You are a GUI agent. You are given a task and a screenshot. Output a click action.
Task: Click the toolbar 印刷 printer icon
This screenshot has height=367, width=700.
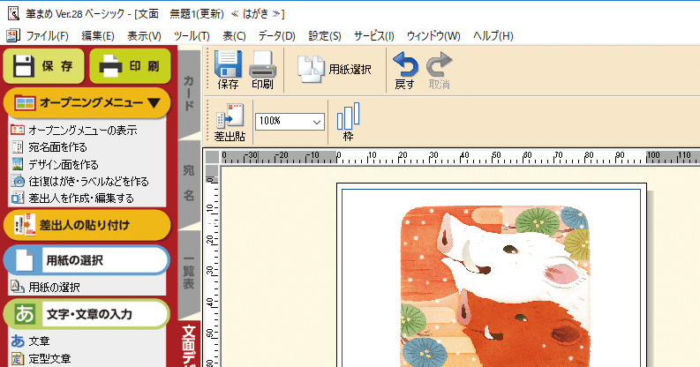pos(262,70)
